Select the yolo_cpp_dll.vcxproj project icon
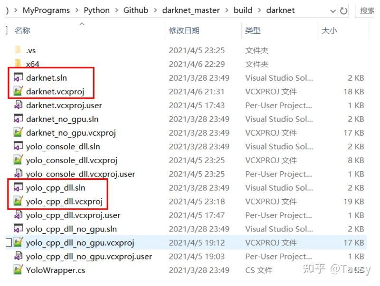The height and width of the screenshot is (286, 380). pos(17,201)
